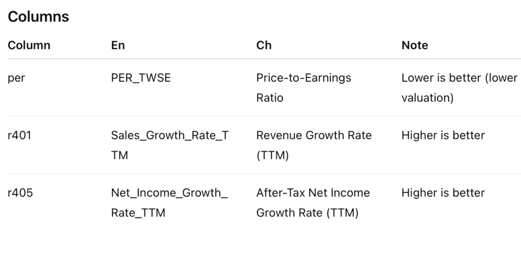Select the En header cell
The image size is (521, 255).
click(118, 45)
